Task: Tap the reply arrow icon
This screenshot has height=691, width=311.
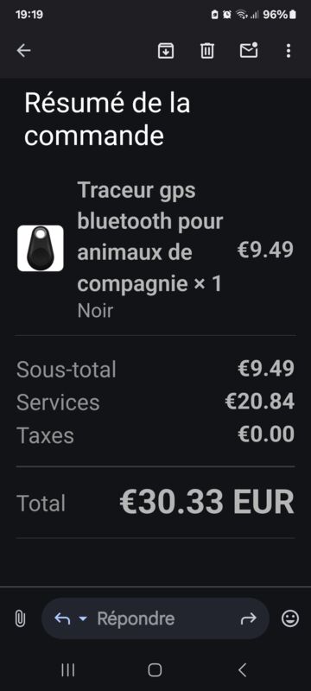Action: pos(62,618)
